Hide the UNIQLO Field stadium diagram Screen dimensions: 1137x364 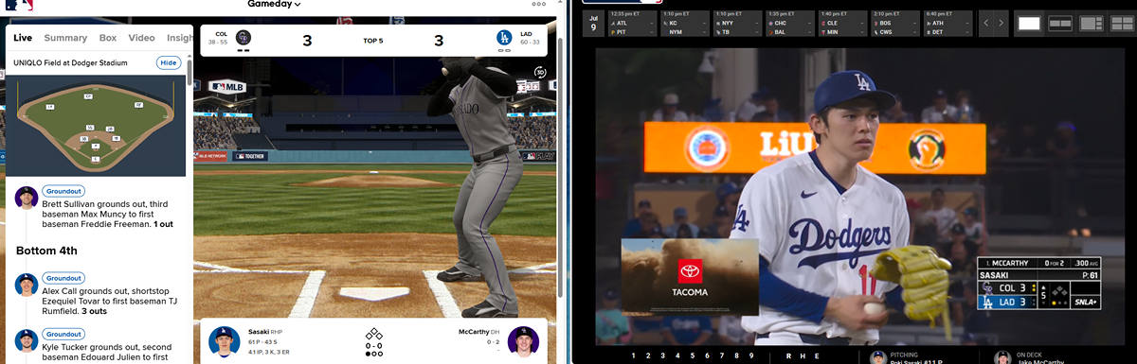pos(169,62)
